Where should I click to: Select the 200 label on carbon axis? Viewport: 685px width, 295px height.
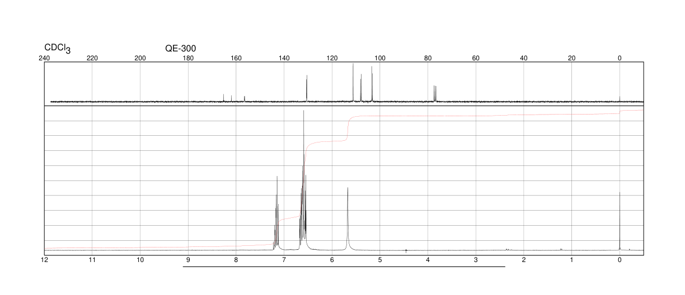click(x=140, y=58)
